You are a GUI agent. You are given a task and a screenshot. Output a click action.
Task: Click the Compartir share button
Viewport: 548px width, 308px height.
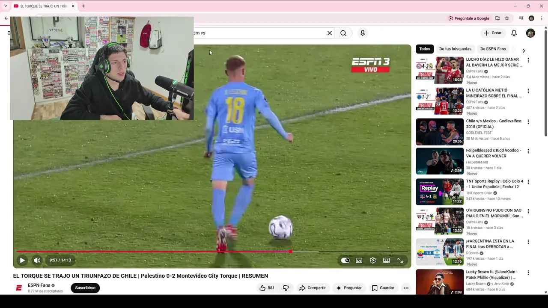click(313, 288)
